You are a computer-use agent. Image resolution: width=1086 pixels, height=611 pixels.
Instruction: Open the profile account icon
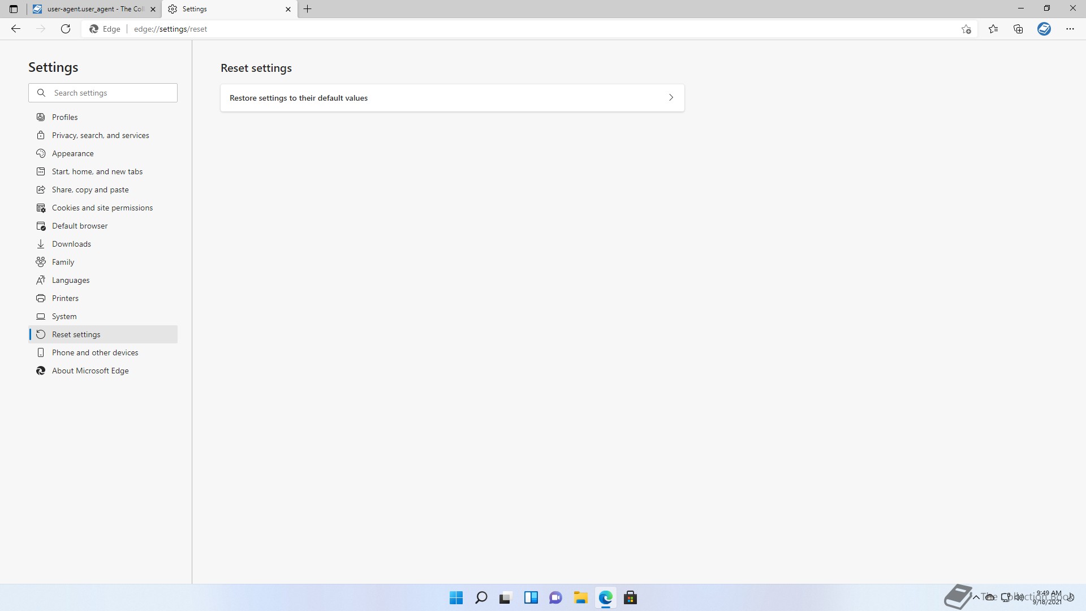pyautogui.click(x=1044, y=29)
